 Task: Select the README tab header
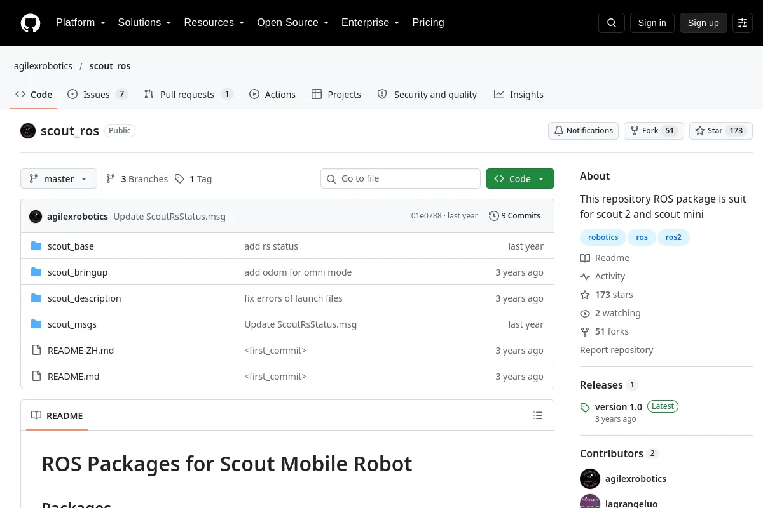pyautogui.click(x=57, y=416)
